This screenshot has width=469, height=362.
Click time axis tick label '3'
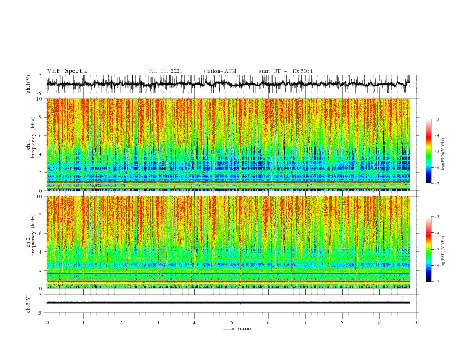(158, 322)
